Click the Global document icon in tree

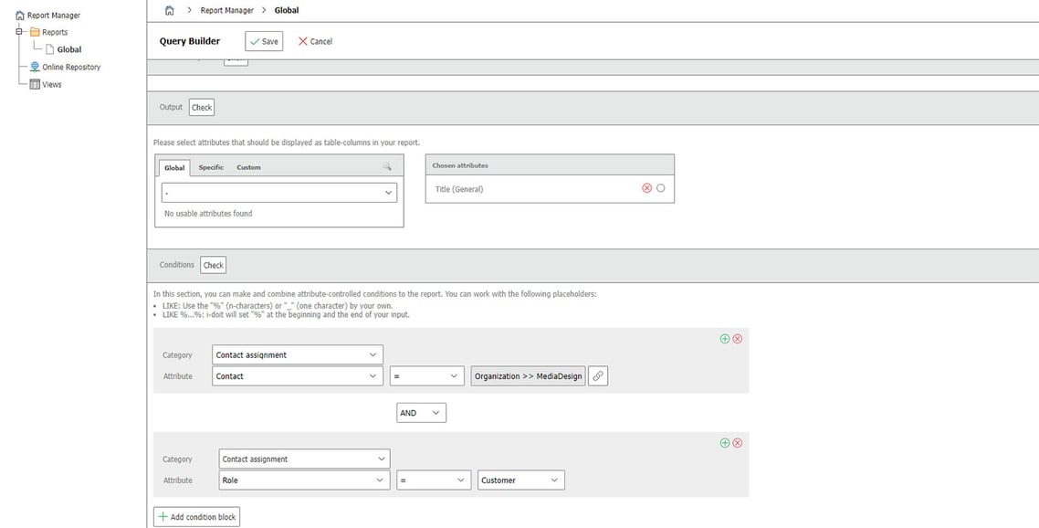click(49, 49)
